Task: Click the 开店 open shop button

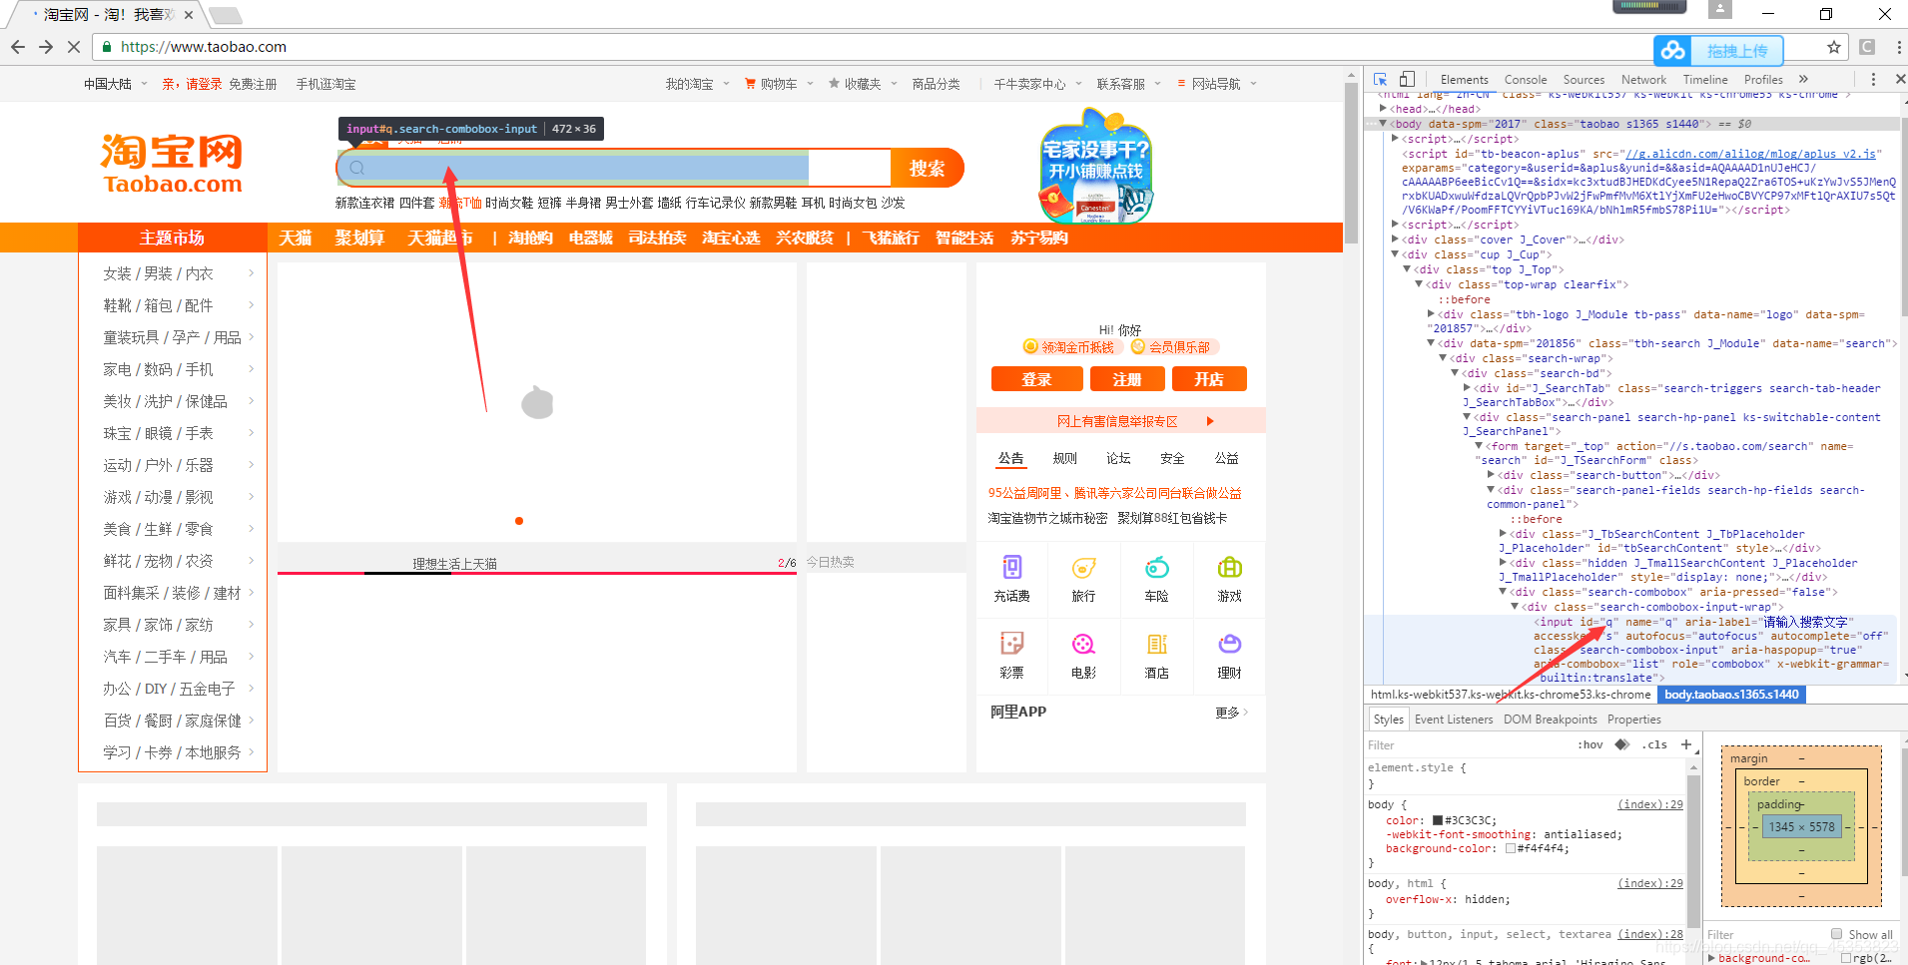Action: click(x=1209, y=379)
